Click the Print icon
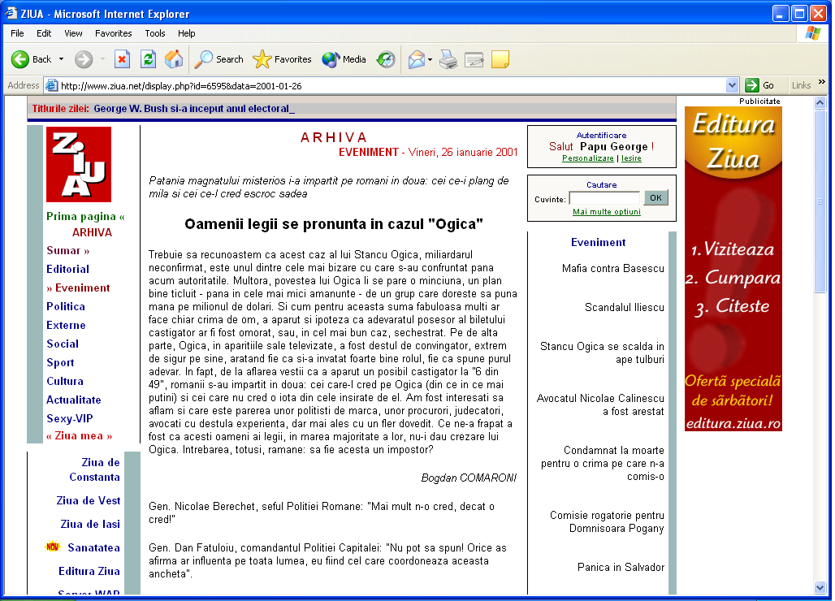Screen dimensions: 835x601 (x=448, y=59)
